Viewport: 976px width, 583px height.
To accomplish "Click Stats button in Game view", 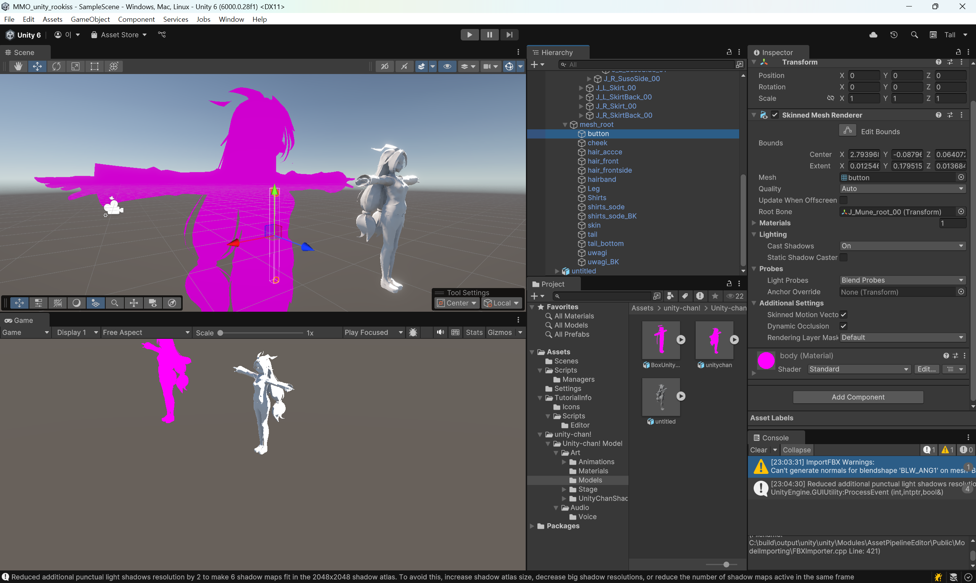I will (474, 332).
